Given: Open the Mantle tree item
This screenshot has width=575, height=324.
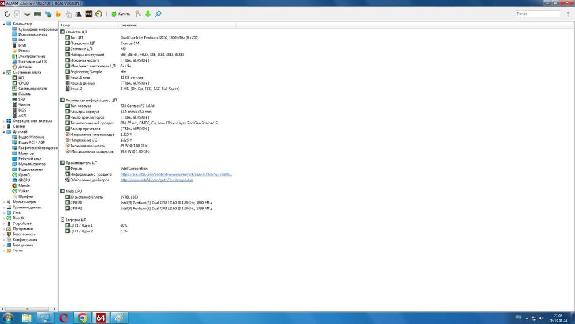Looking at the screenshot, I should [x=24, y=186].
